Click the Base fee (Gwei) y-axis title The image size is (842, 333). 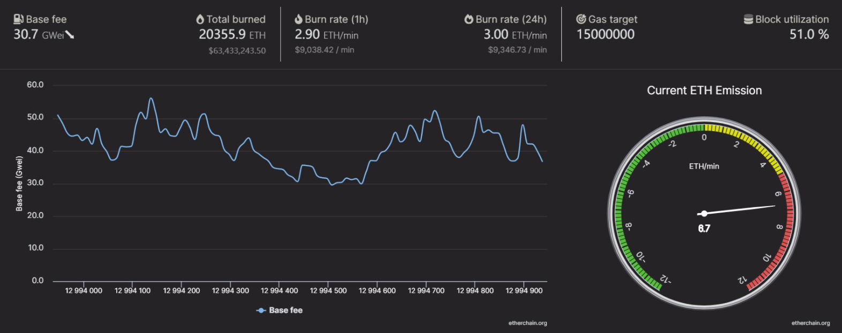click(19, 184)
